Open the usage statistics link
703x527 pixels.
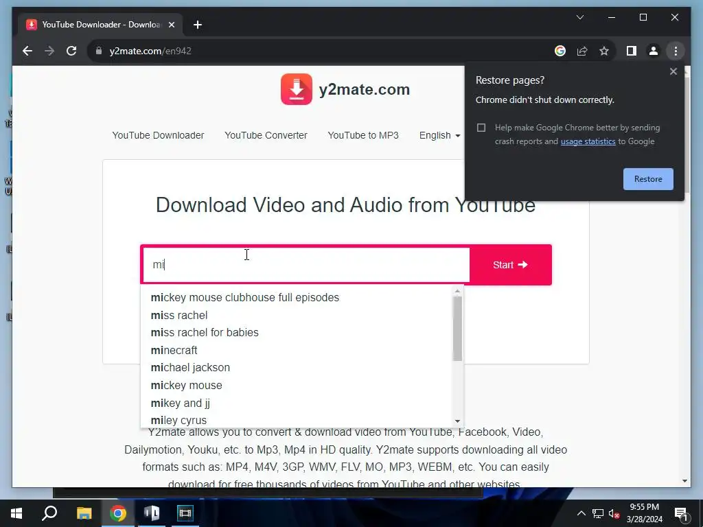click(x=588, y=141)
